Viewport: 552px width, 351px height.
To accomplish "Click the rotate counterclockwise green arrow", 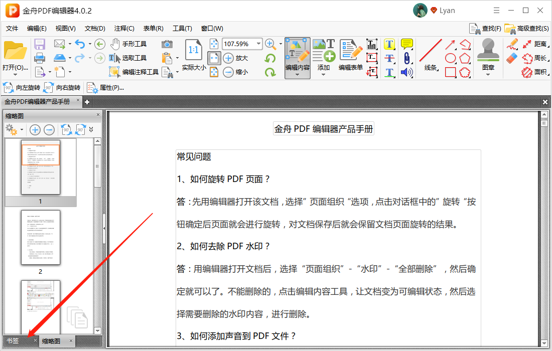I will pos(270,58).
